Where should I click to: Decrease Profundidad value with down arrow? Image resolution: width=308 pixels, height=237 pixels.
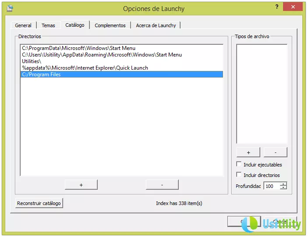[283, 188]
